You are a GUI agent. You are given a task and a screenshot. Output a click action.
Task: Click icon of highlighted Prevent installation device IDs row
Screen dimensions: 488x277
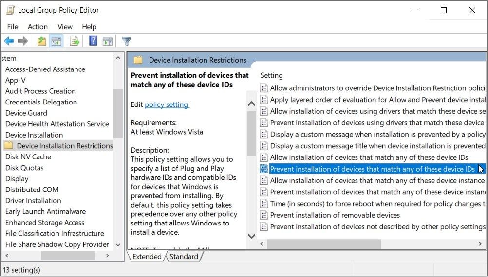[263, 169]
